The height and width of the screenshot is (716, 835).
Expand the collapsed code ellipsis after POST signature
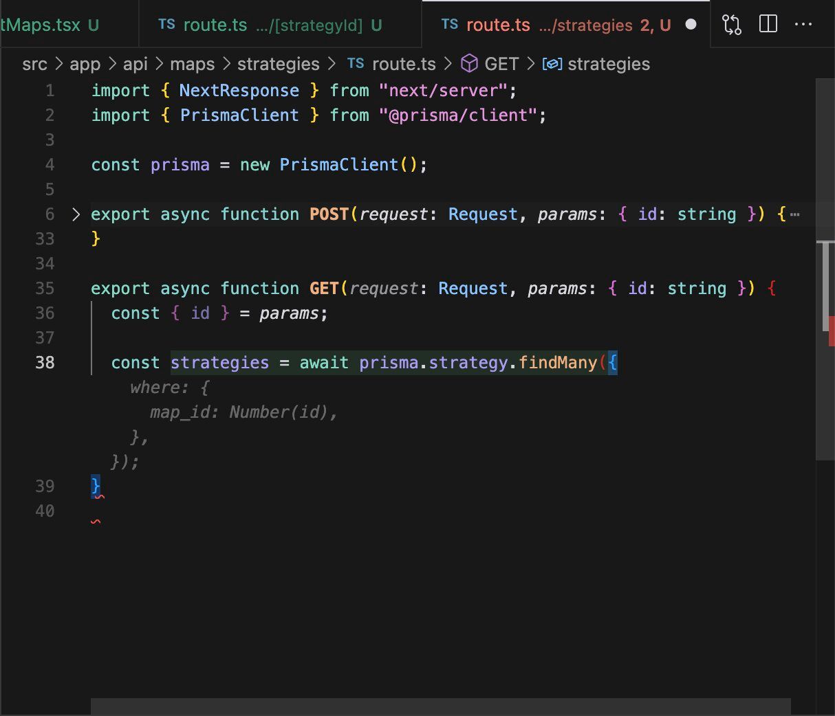[x=794, y=214]
